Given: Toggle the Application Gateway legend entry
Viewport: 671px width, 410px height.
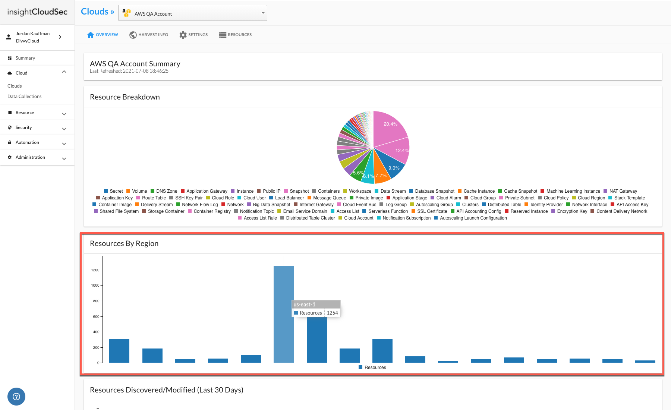Looking at the screenshot, I should pyautogui.click(x=204, y=191).
